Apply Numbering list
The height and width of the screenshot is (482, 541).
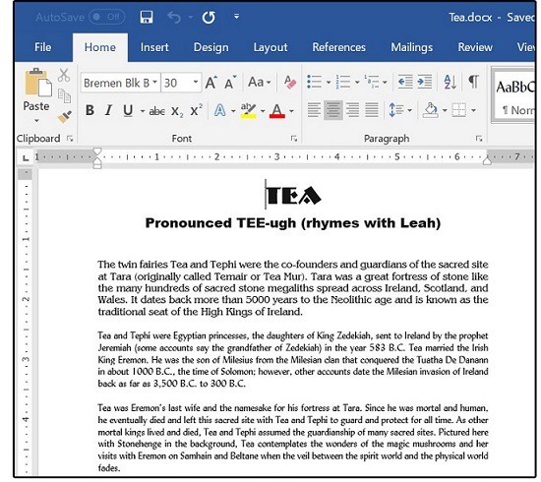tap(343, 82)
